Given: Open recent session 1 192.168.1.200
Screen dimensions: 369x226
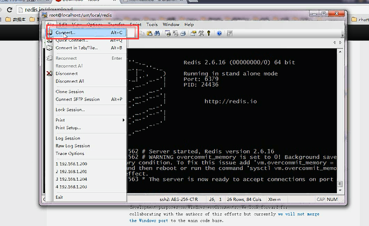Looking at the screenshot, I should tap(86, 164).
